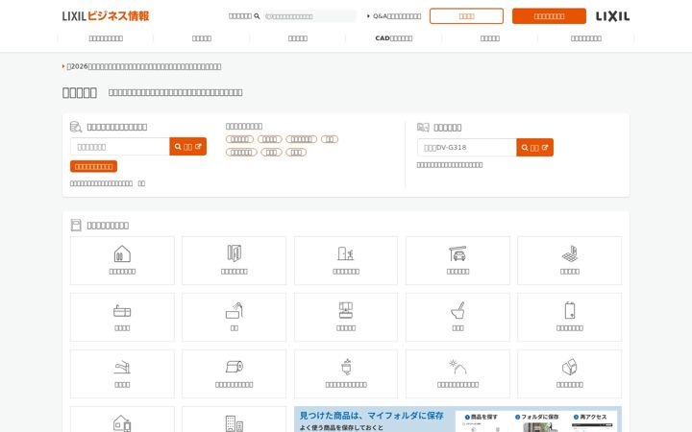Screen dimensions: 692x432
Task: Click small orange button under keyword field
Action: pos(93,166)
